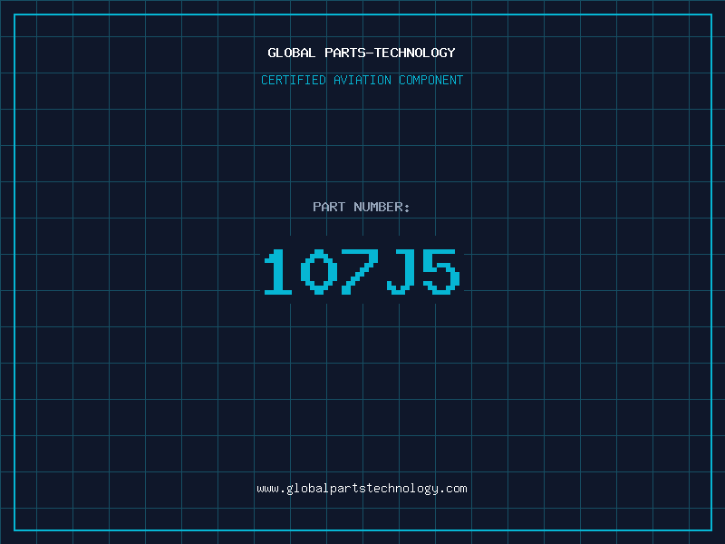This screenshot has height=544, width=725.
Task: Click the word PARTS-TECHNOLOGY in the header
Action: (x=390, y=53)
